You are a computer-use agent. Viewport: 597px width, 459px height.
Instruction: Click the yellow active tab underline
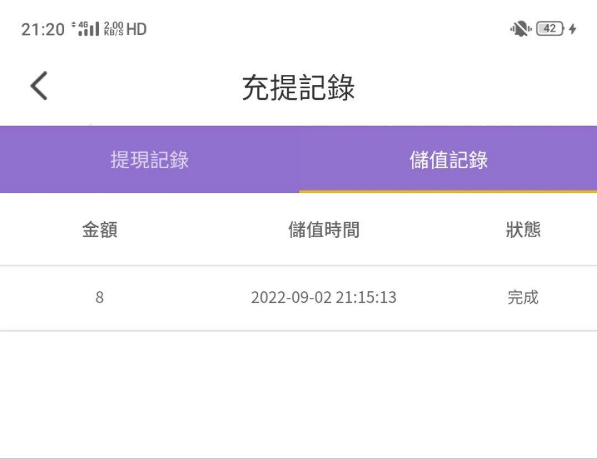[448, 191]
